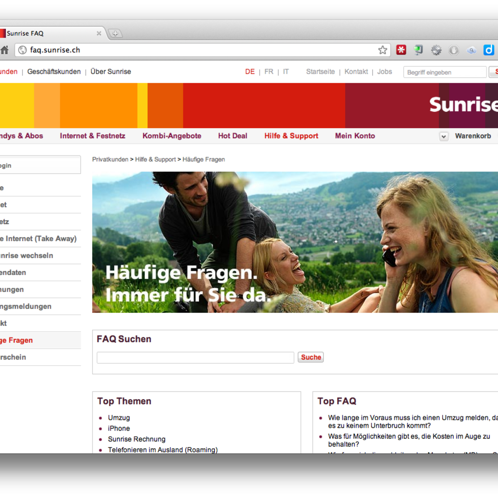This screenshot has height=498, width=498.
Task: Bookmark page with the star icon
Action: pos(383,50)
